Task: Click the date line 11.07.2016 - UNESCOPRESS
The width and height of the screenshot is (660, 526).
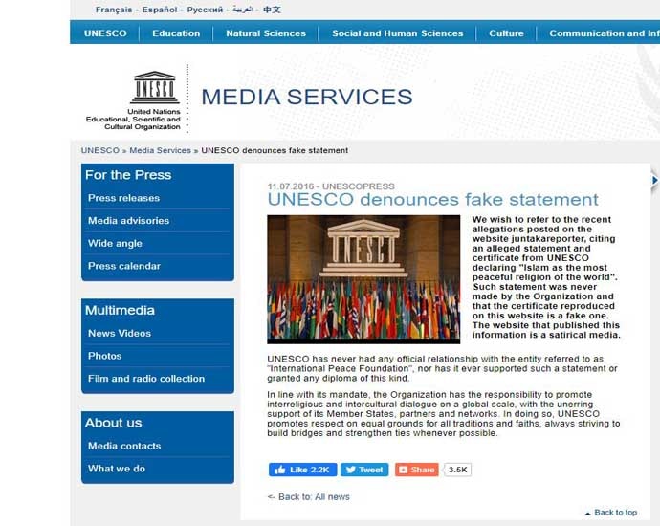Action: pyautogui.click(x=331, y=186)
